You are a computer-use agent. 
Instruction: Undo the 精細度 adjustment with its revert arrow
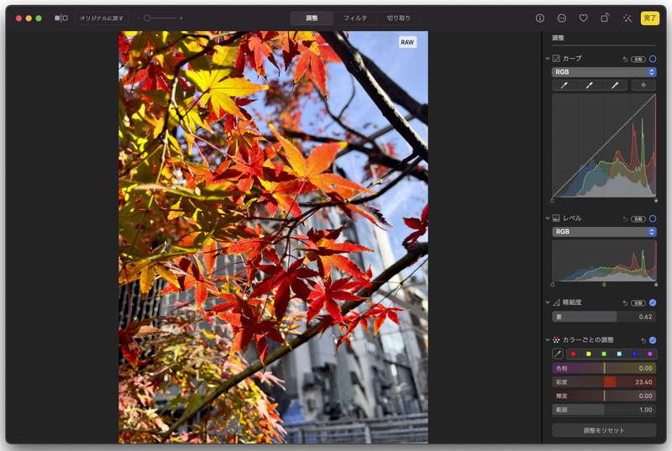coord(625,303)
